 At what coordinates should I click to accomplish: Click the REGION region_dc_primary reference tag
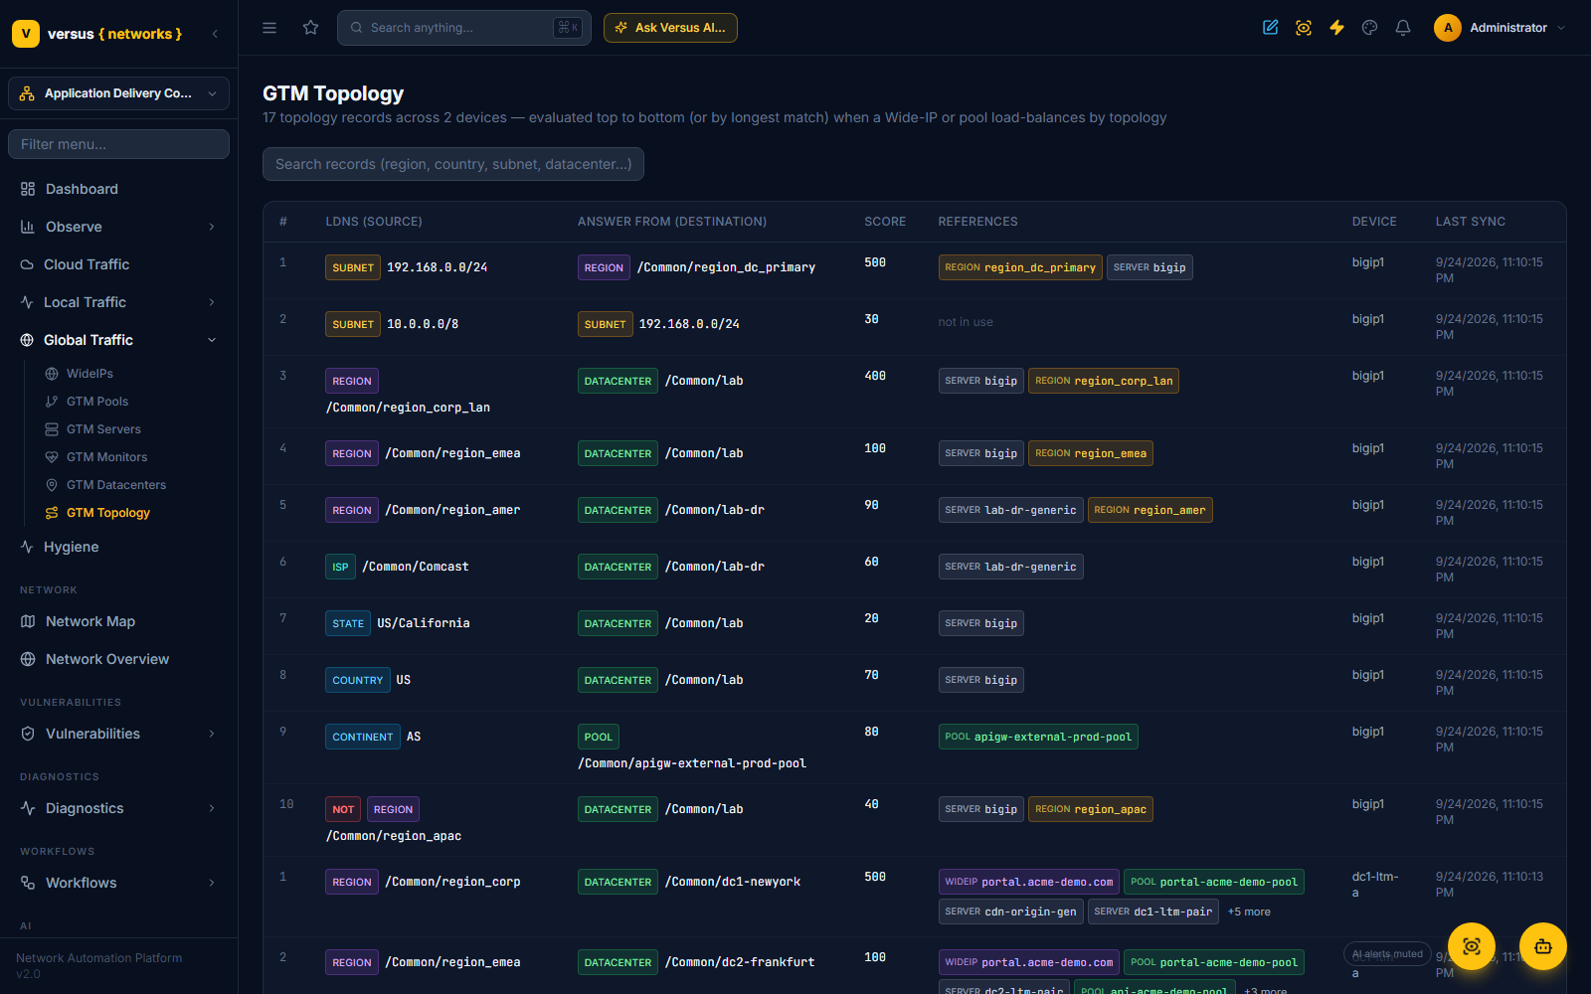point(1020,267)
